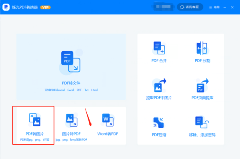Viewport: 240px width, 159px height.
Task: Contact support via 咨询客服 button
Action: tap(190, 7)
